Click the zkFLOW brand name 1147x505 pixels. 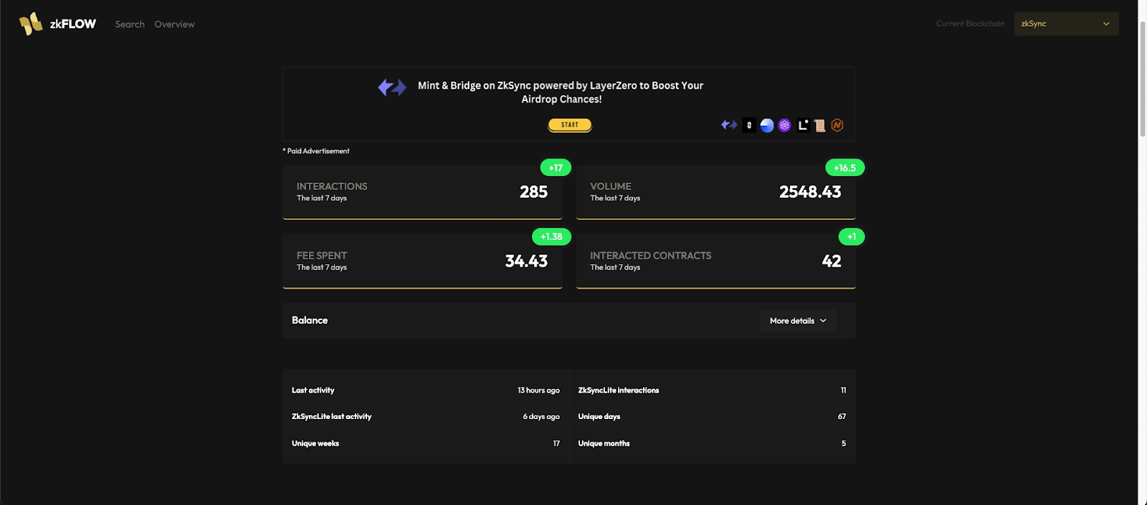click(x=73, y=24)
